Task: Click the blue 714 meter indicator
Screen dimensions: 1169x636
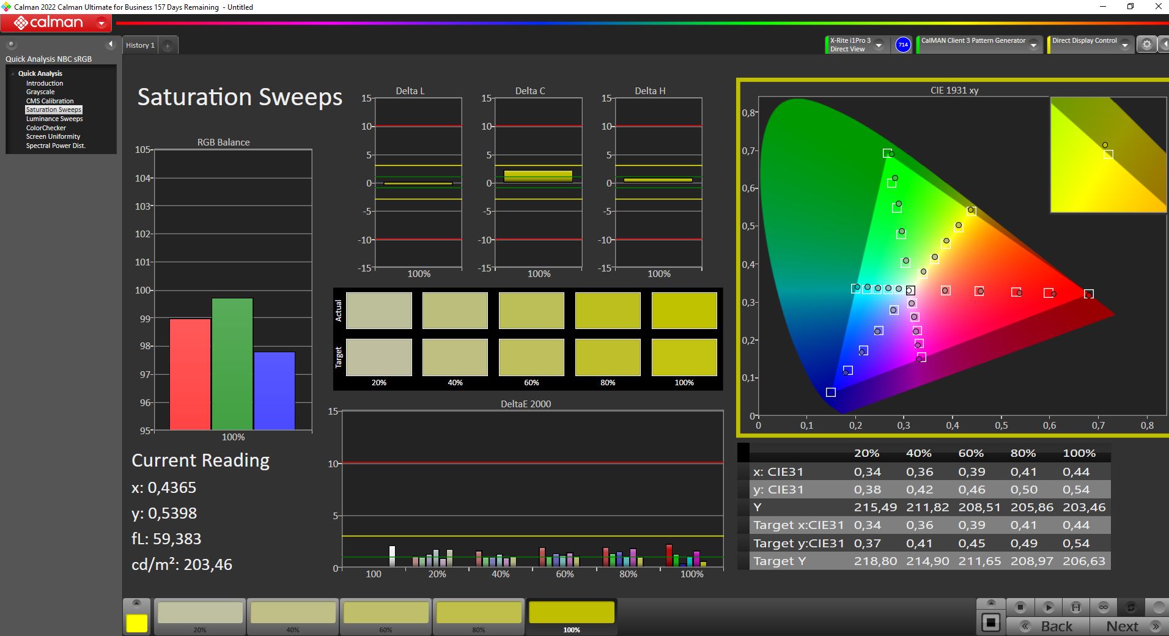Action: pos(902,45)
